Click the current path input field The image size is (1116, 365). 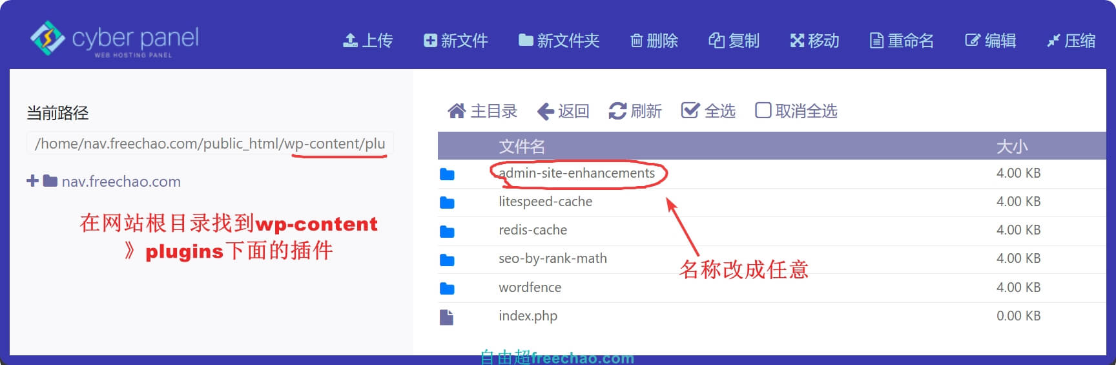210,143
